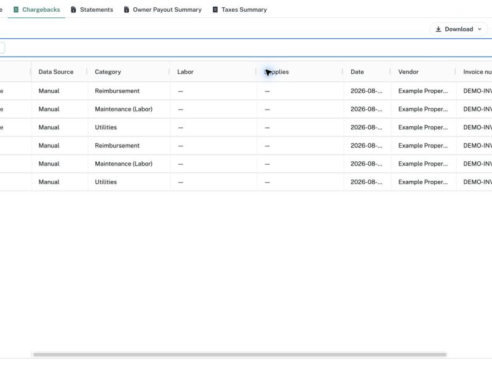This screenshot has height=369, width=492.
Task: Select Utilities category in third row
Action: tap(106, 127)
